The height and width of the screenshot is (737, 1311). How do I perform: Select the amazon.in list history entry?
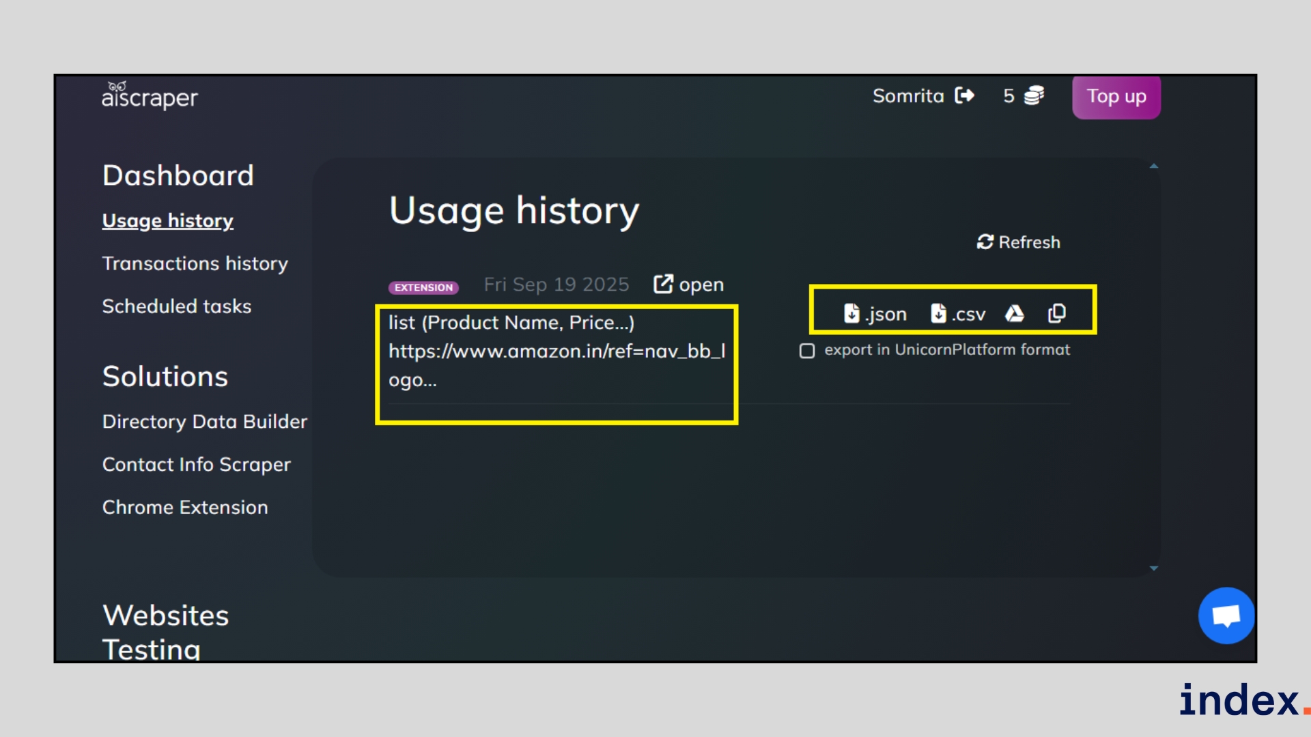tap(556, 351)
